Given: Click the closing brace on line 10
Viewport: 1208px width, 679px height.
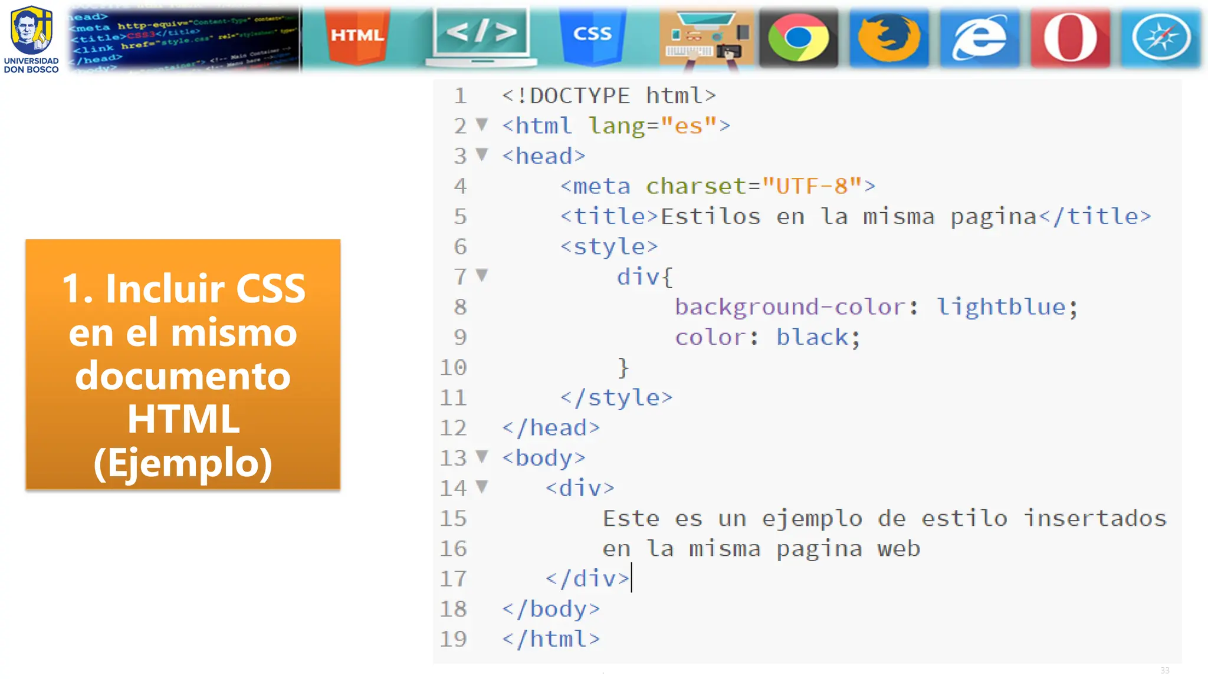Looking at the screenshot, I should click(x=623, y=367).
